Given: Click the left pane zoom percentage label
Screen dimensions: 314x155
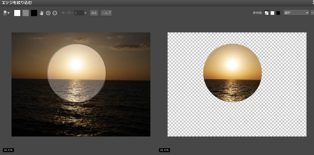Looking at the screenshot, I should (8, 150).
